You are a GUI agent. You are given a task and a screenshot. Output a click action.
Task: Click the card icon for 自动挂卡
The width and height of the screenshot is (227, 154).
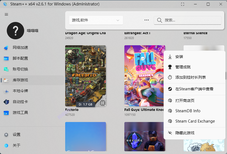pos(6,102)
